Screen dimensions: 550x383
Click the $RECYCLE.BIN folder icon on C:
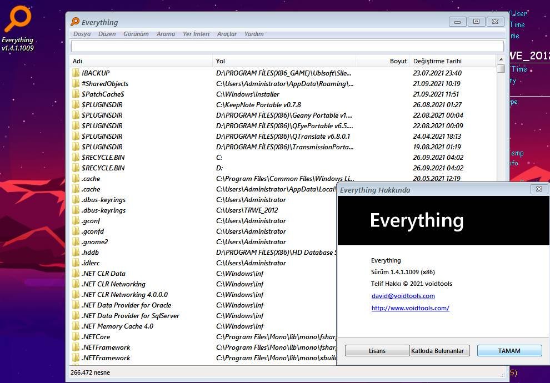[x=76, y=157]
